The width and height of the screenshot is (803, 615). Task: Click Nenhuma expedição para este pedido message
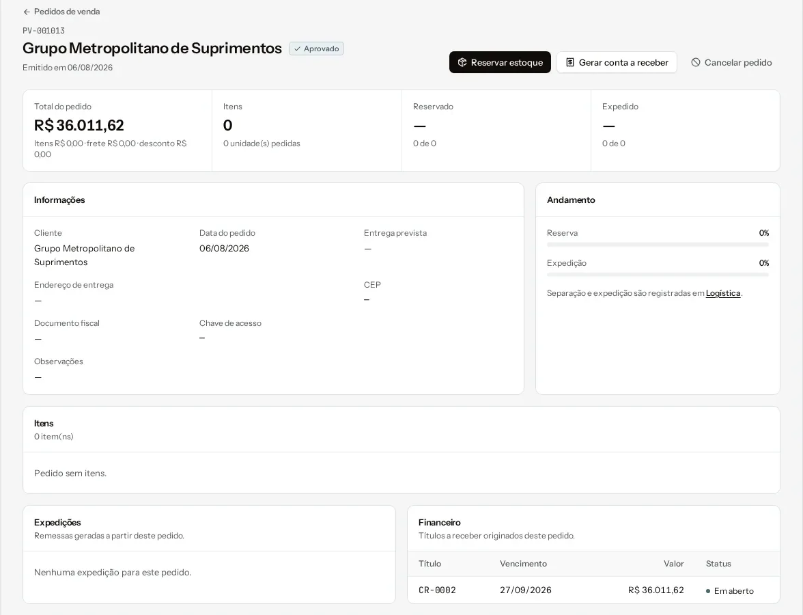click(x=113, y=573)
